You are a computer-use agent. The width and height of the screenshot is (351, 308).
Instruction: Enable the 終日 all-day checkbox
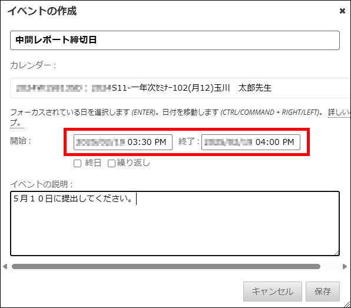[78, 163]
